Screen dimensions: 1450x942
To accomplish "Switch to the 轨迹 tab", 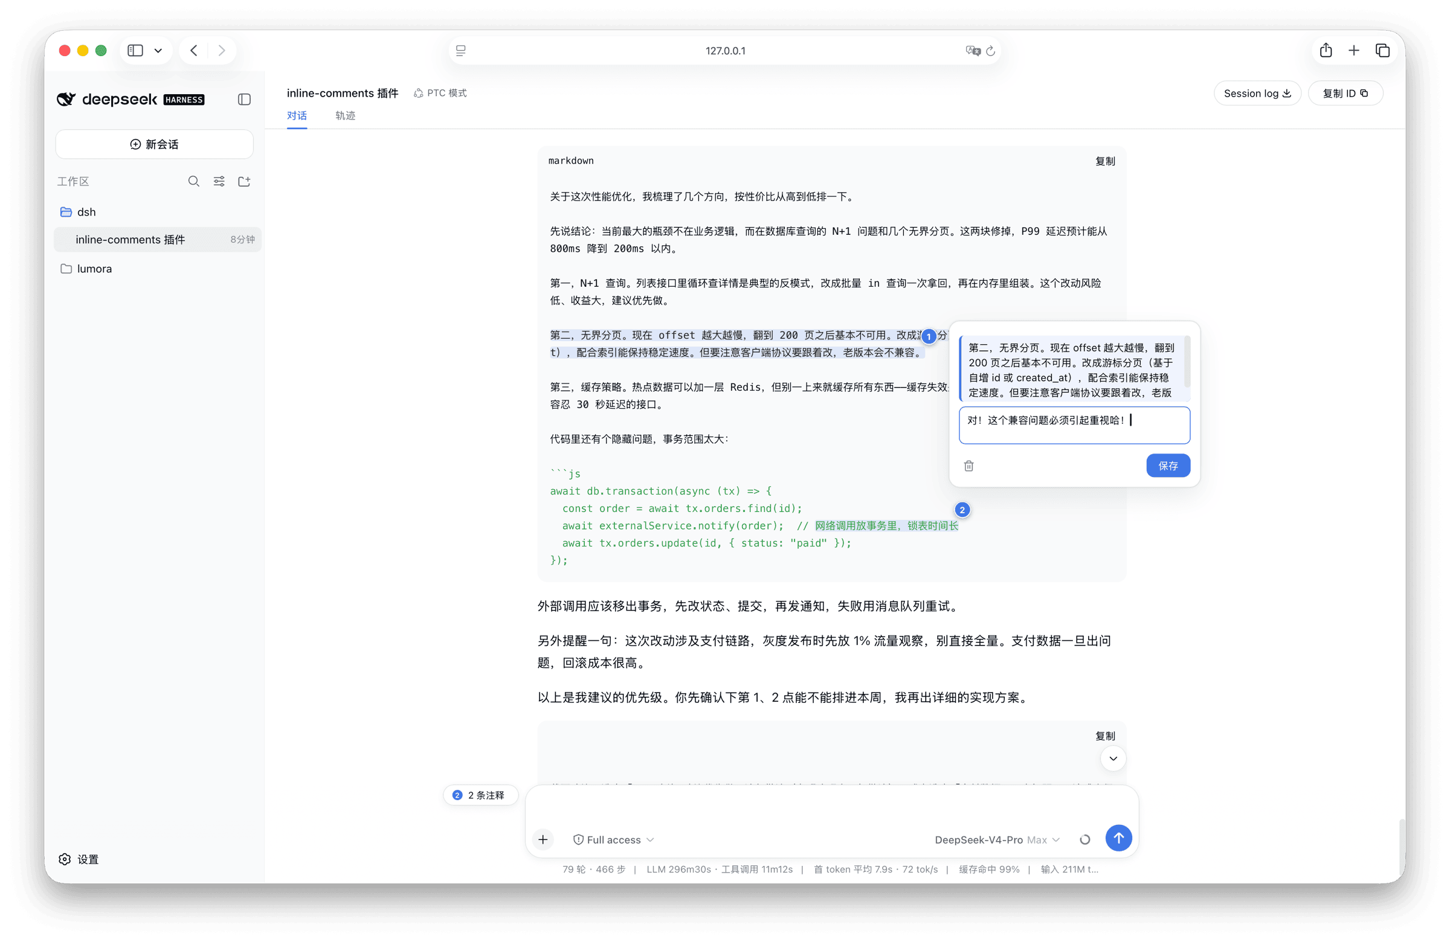I will coord(345,116).
